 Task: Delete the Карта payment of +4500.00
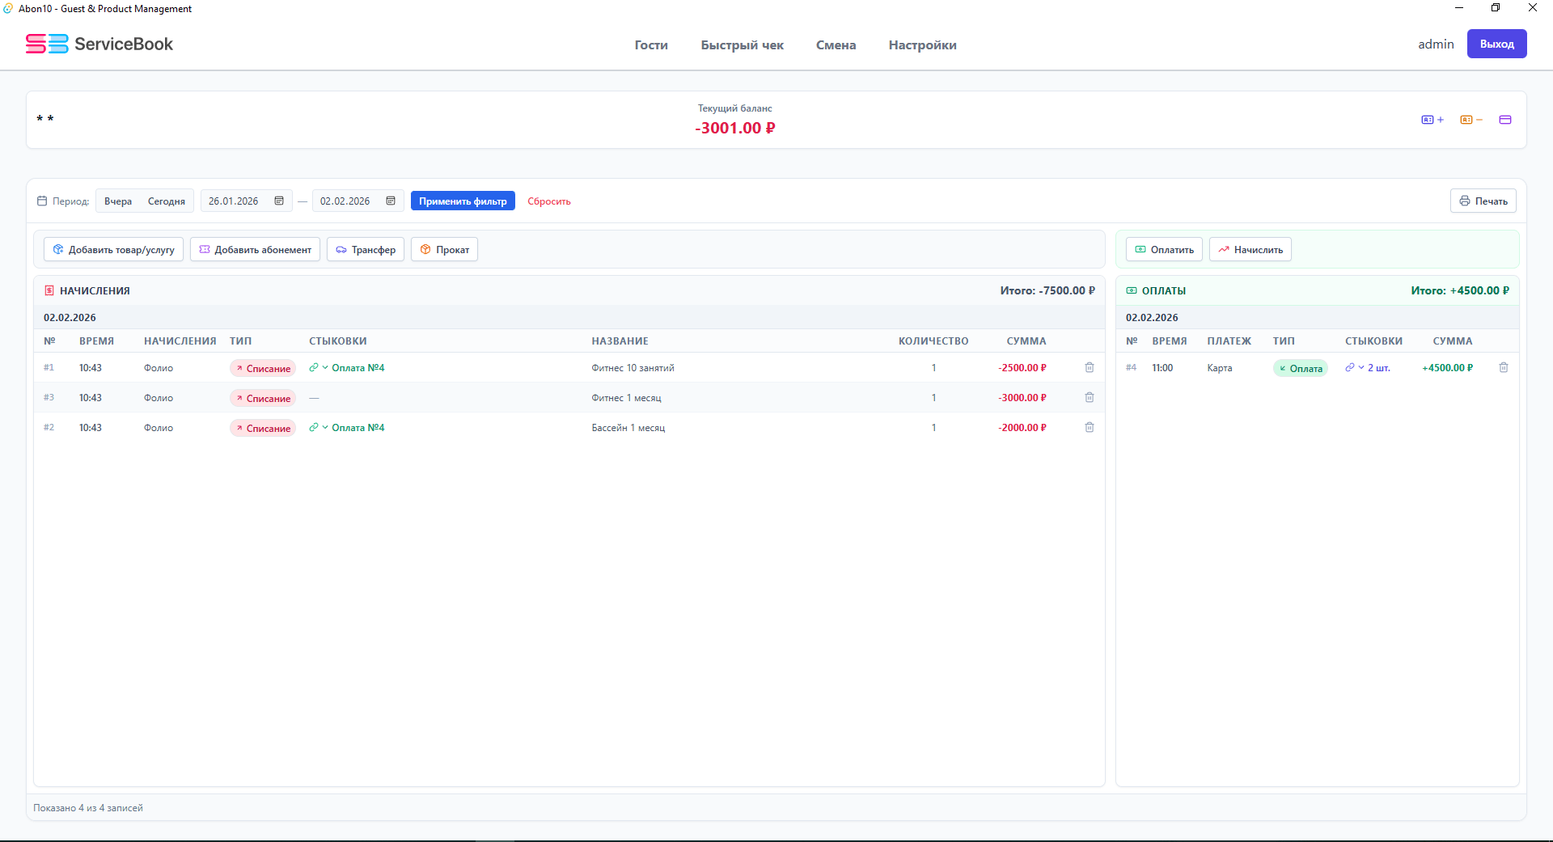(1504, 367)
